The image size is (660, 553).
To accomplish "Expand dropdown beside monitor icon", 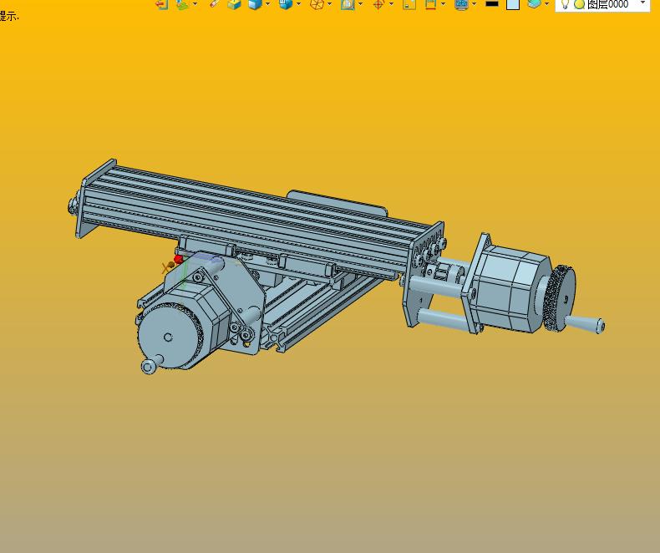I will [474, 4].
